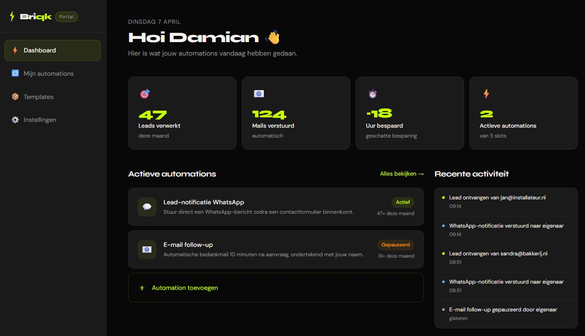Screen dimensions: 585x336
Task: Select the WhatsApp chat icon on Lead-notificatie
Action: pos(147,207)
